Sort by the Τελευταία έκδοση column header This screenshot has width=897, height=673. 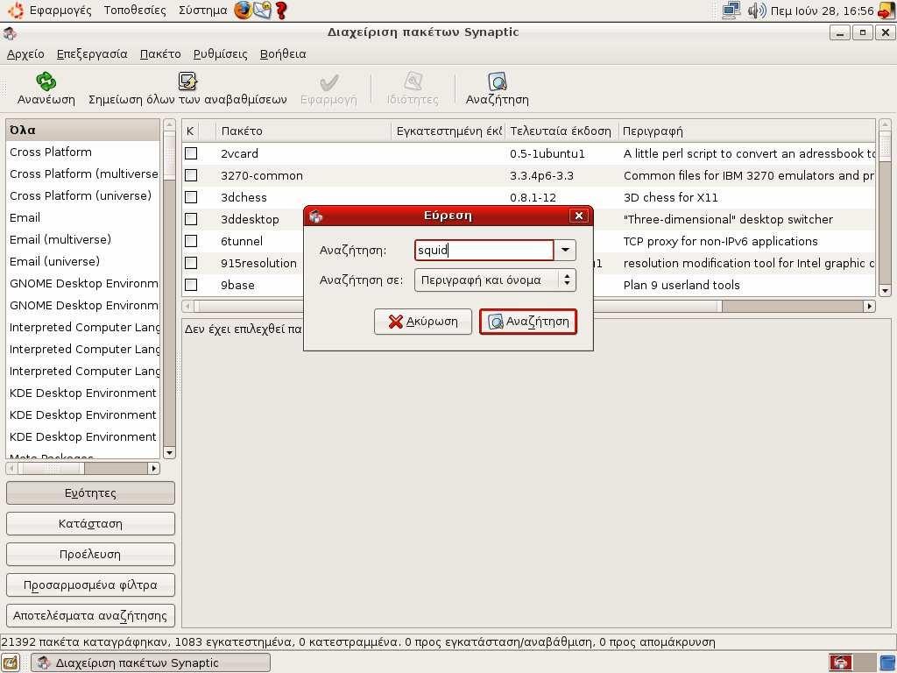pyautogui.click(x=561, y=131)
